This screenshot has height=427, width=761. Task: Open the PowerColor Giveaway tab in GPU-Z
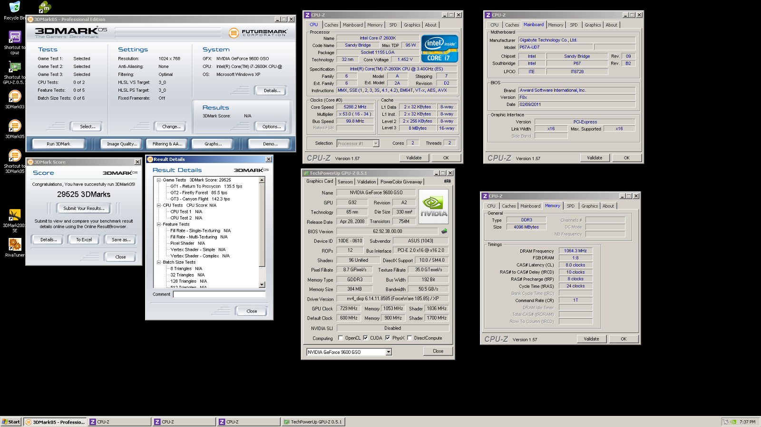(x=401, y=182)
